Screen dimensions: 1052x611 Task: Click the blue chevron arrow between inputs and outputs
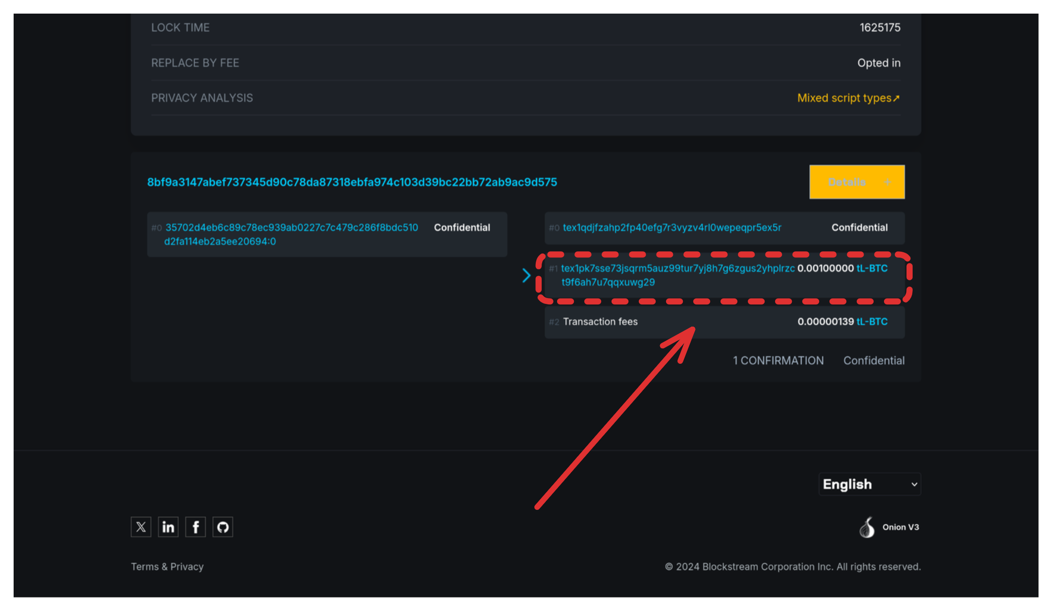pos(526,275)
